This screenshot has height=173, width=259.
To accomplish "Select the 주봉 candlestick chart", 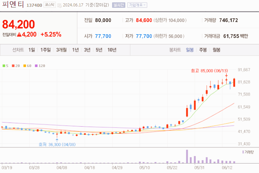I will point(203,50).
